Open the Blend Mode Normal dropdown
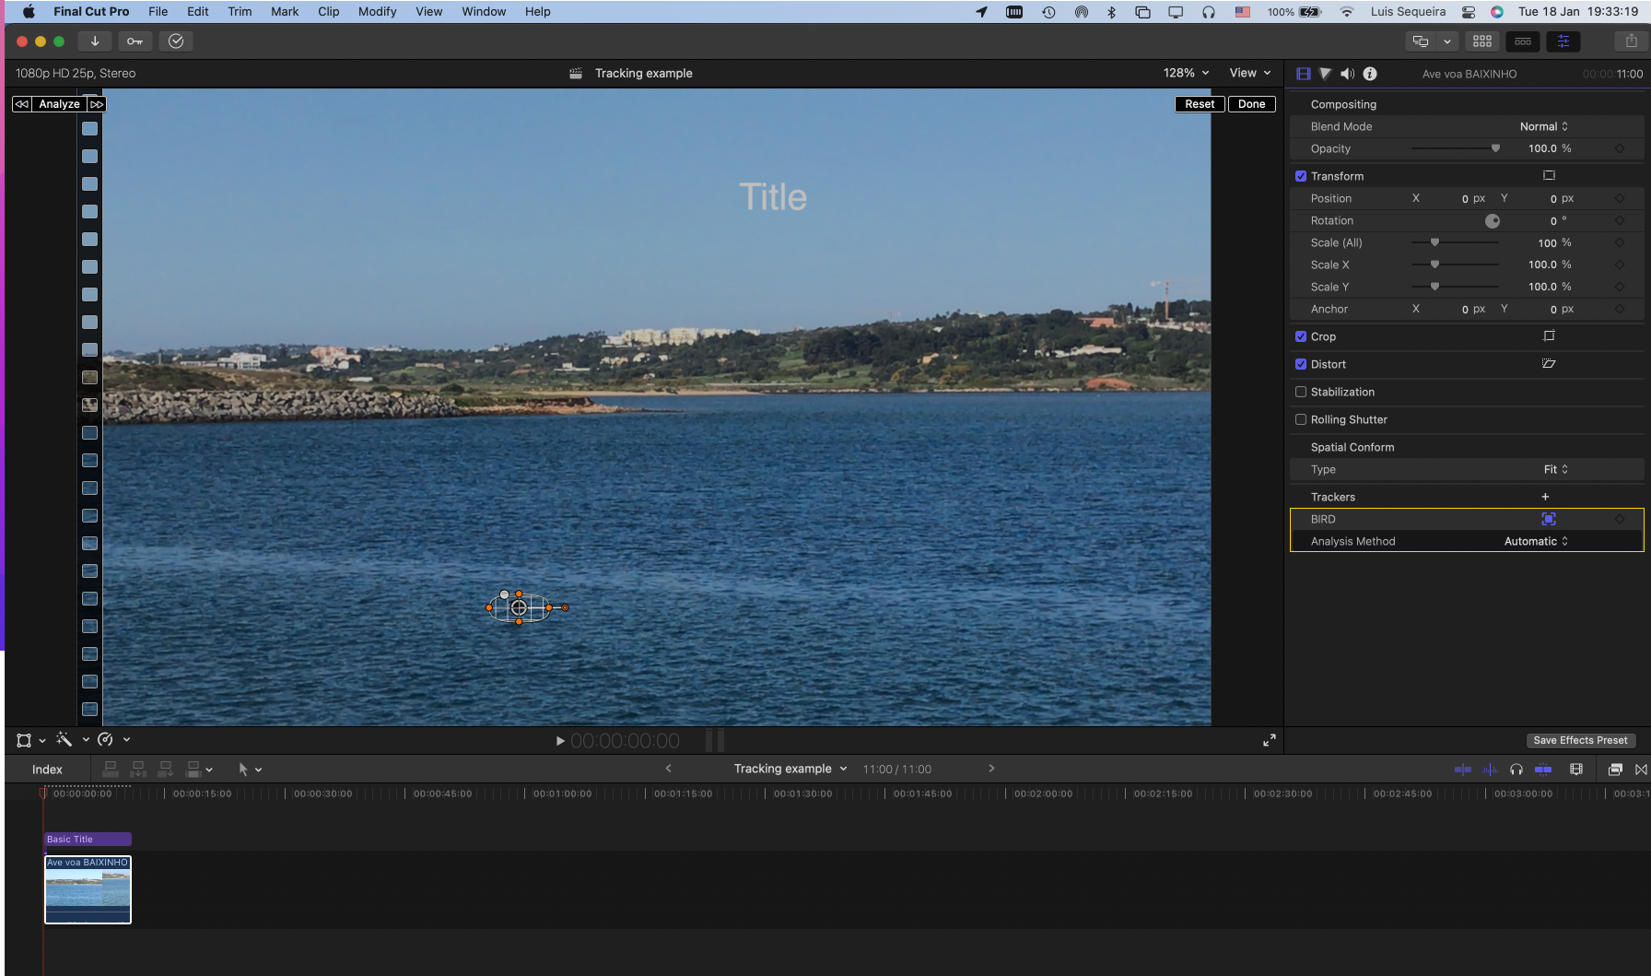This screenshot has height=976, width=1651. (1543, 126)
